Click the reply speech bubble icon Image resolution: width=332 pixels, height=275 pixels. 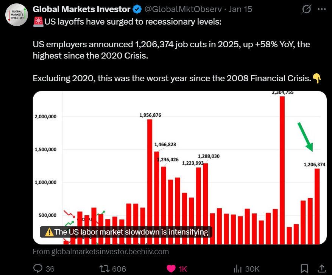tap(38, 269)
